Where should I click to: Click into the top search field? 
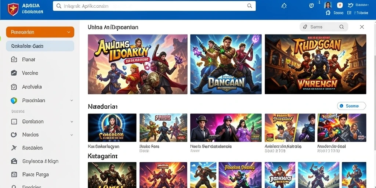(x=154, y=6)
